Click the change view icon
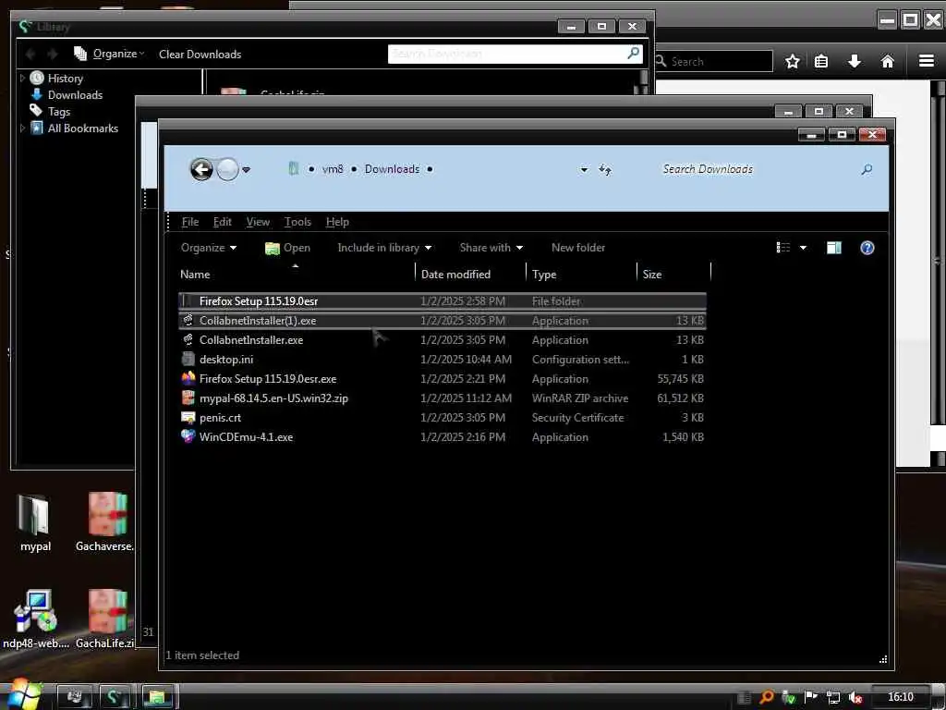946x710 pixels. point(783,248)
